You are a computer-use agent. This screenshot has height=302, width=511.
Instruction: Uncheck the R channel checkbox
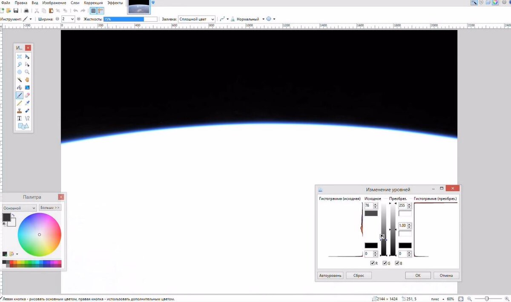(x=373, y=263)
